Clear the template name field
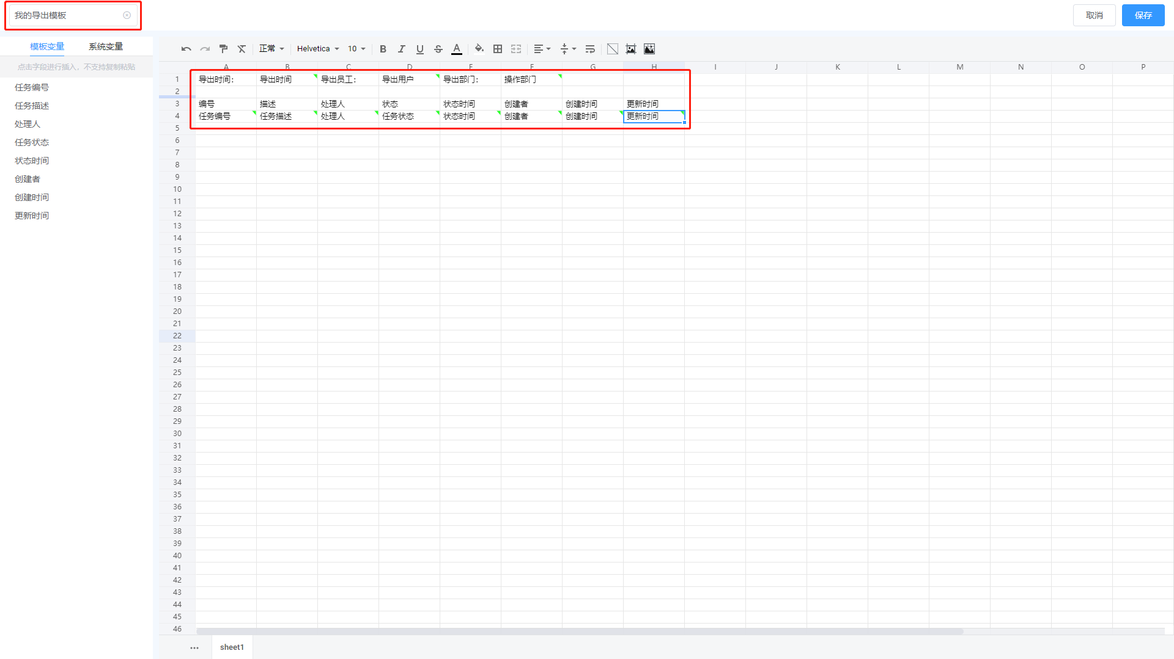 pyautogui.click(x=127, y=15)
